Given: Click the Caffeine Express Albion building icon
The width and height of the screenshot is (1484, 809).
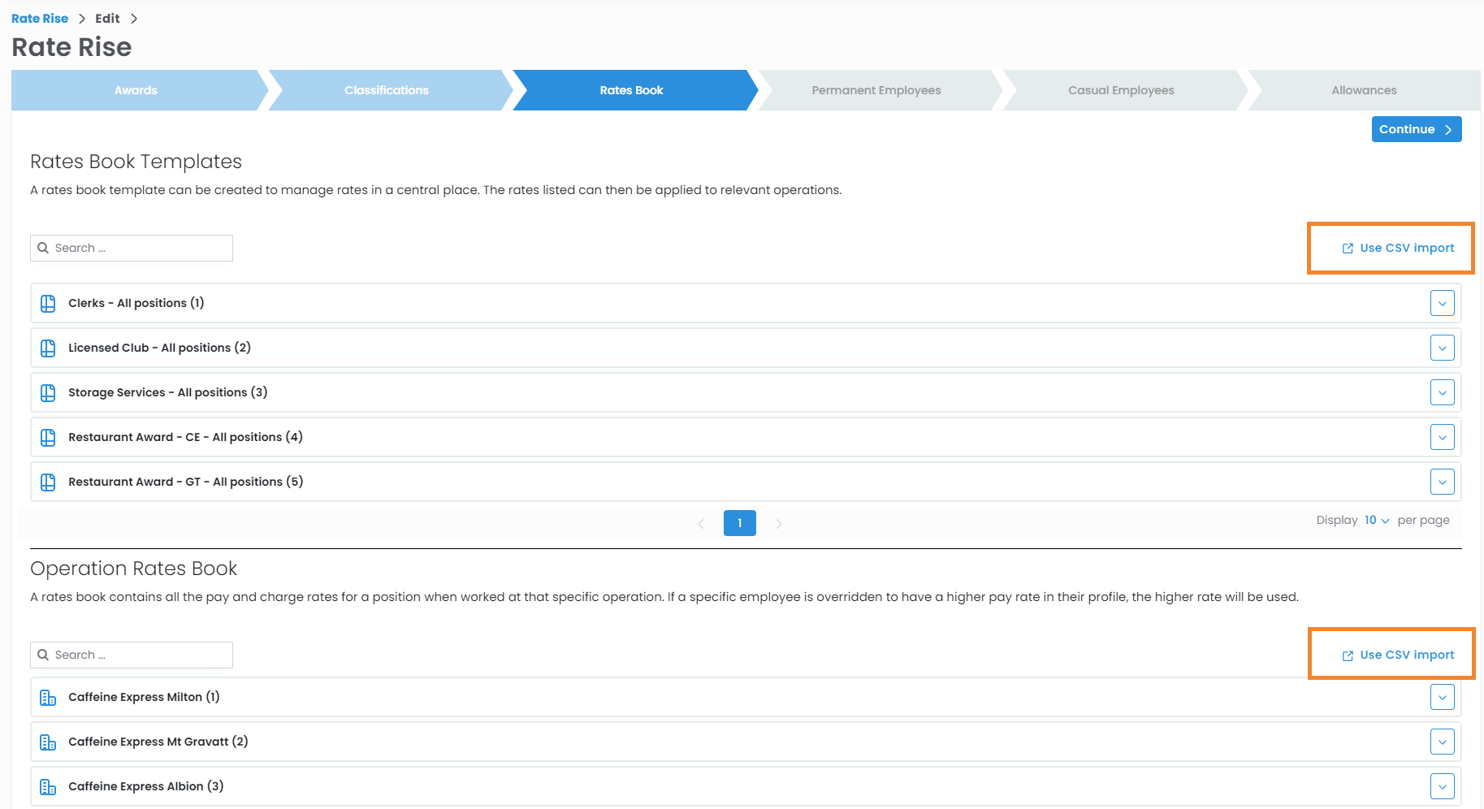Looking at the screenshot, I should pyautogui.click(x=48, y=787).
